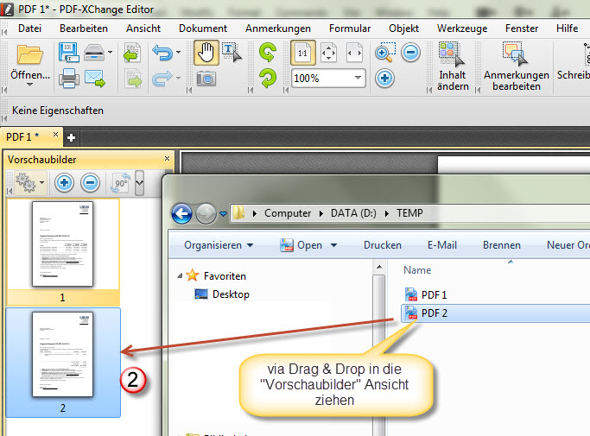Open the Explorer Open button dropdown arrow

tap(333, 245)
